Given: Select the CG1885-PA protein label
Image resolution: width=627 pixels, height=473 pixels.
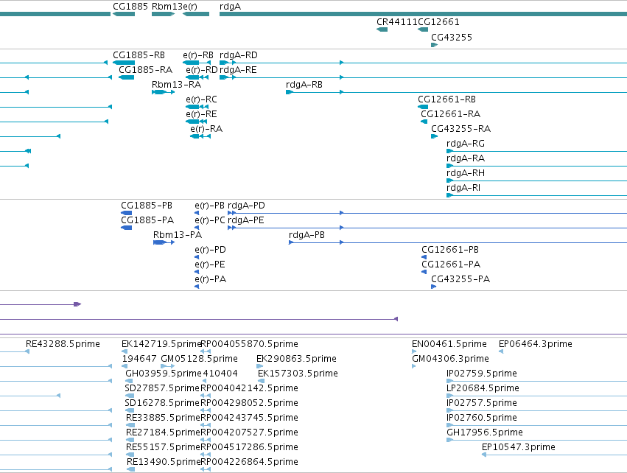Looking at the screenshot, I should (x=147, y=220).
